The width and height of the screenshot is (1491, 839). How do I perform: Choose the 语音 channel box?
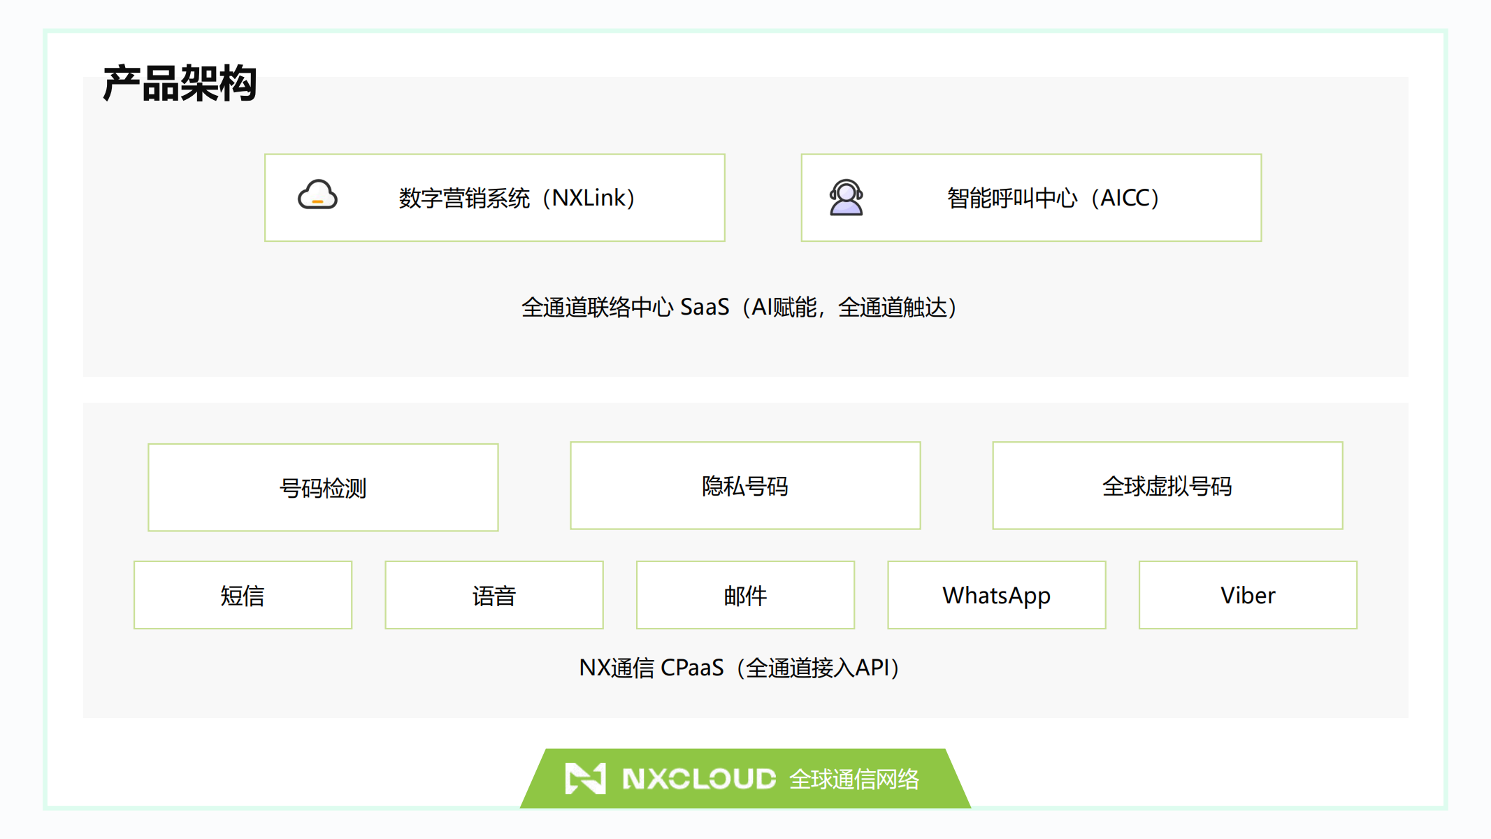click(494, 595)
